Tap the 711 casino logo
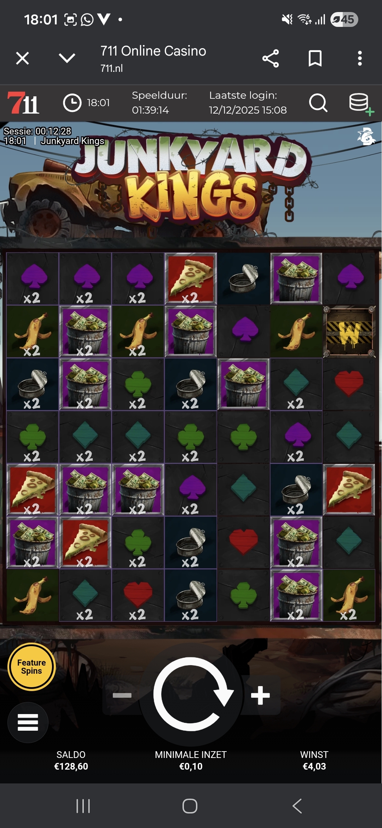The height and width of the screenshot is (828, 382). click(x=23, y=103)
